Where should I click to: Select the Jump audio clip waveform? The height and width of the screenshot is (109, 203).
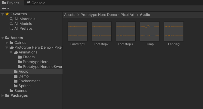150,31
